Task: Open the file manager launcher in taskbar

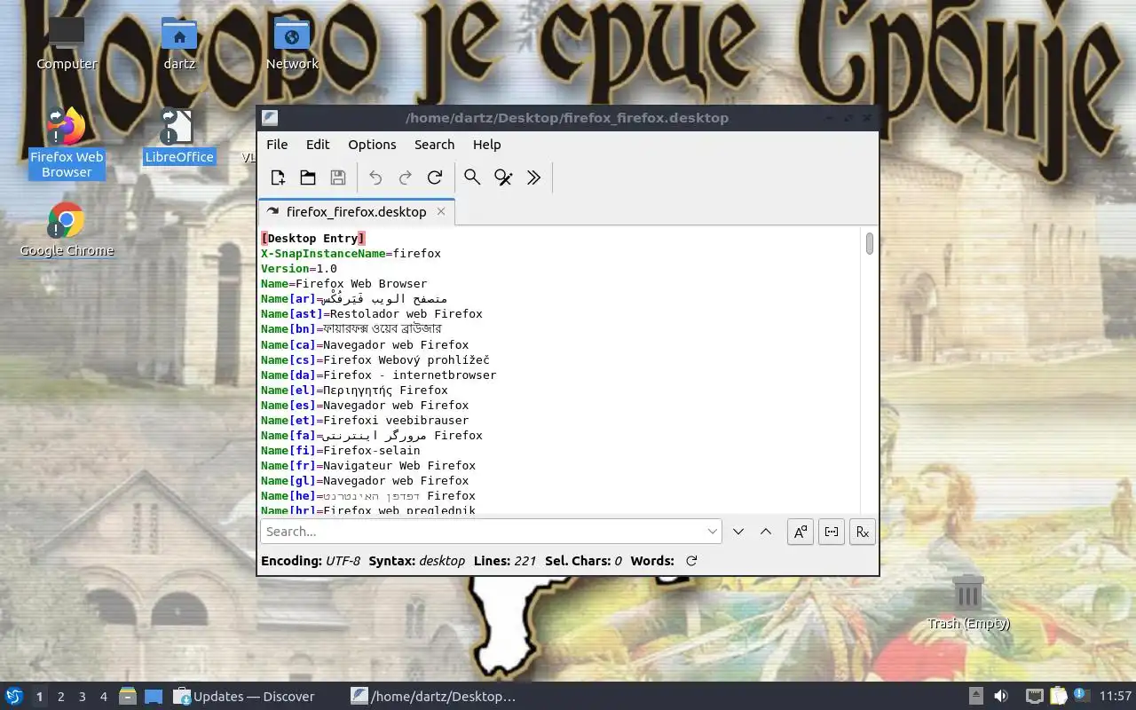Action: pyautogui.click(x=127, y=697)
